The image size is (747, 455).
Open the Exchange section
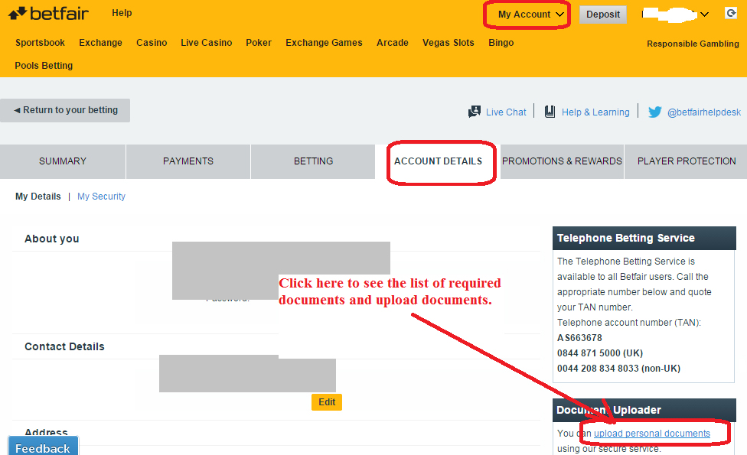[100, 42]
